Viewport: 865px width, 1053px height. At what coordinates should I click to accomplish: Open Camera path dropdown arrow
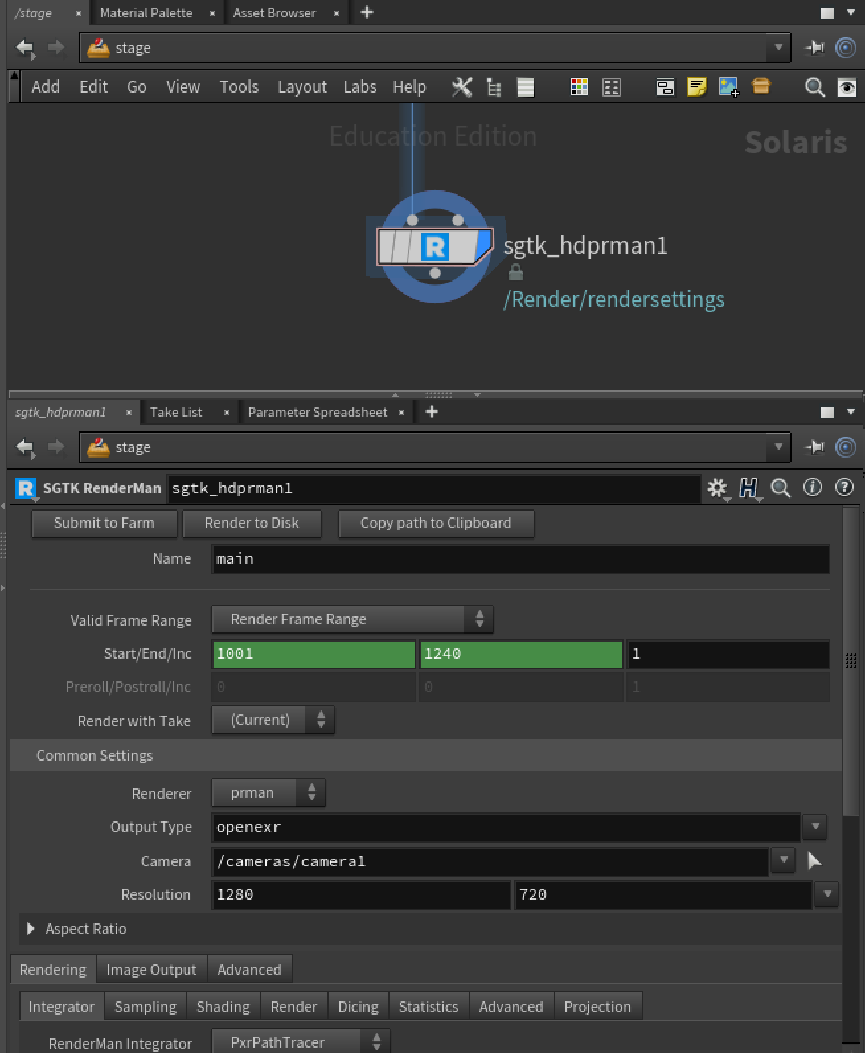784,860
